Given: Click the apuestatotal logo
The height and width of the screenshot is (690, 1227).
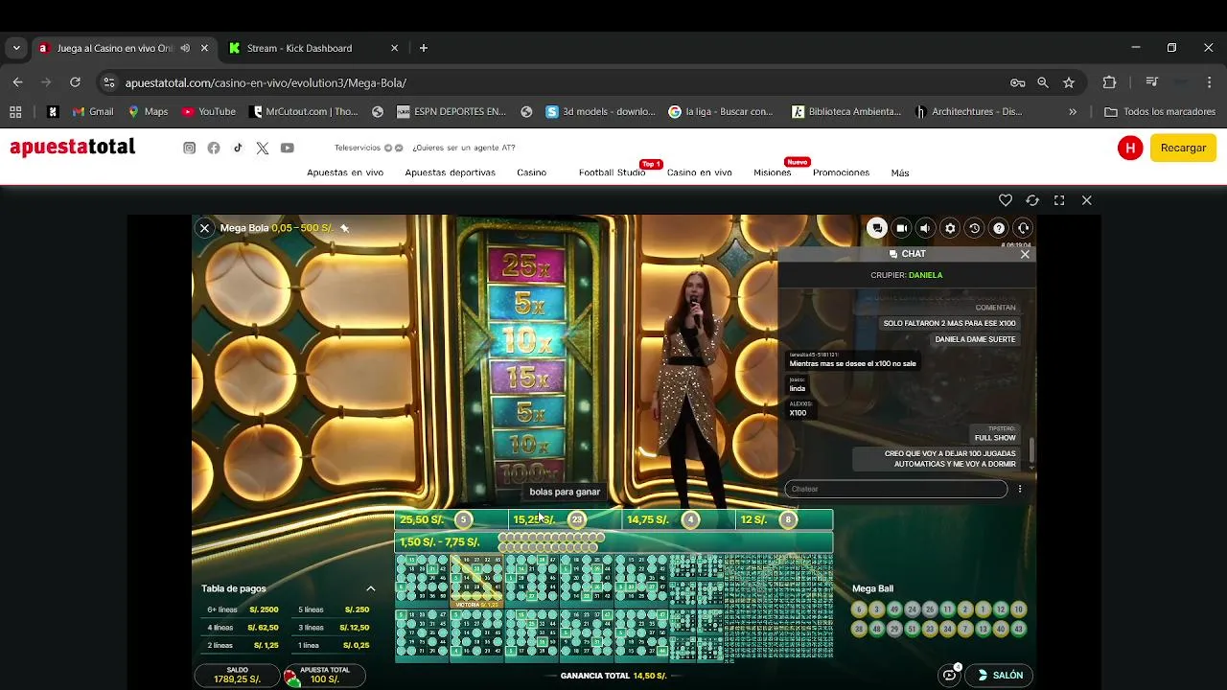Looking at the screenshot, I should pos(72,148).
